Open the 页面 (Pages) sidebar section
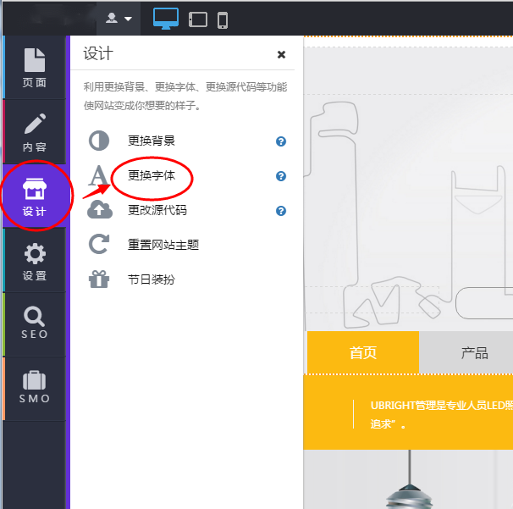The image size is (513, 509). coord(35,68)
